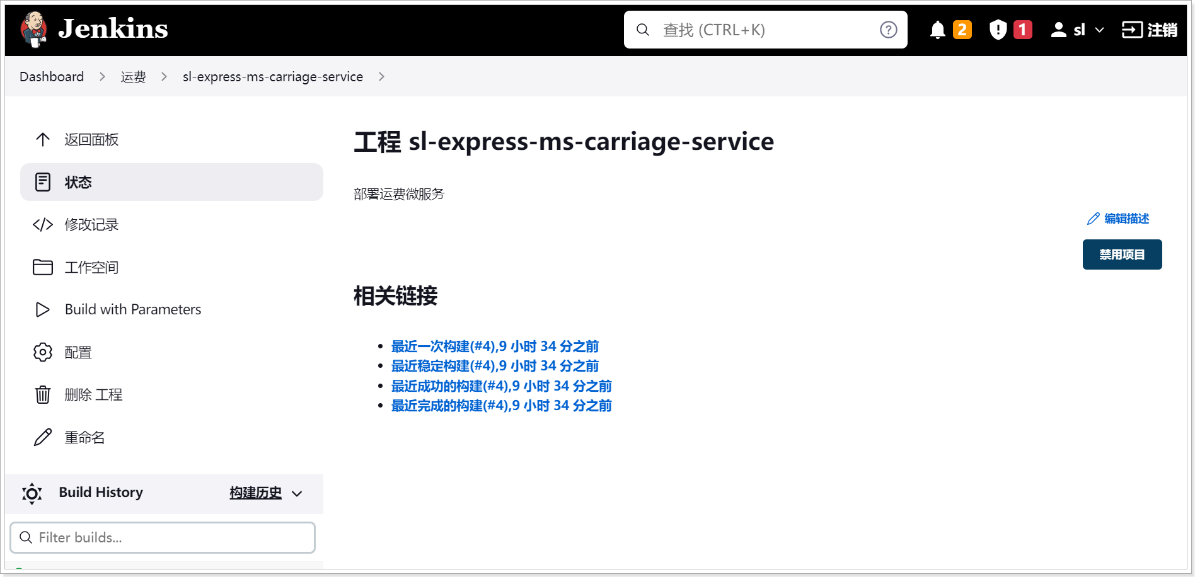Go to Dashboard breadcrumb
The image size is (1195, 577).
52,77
